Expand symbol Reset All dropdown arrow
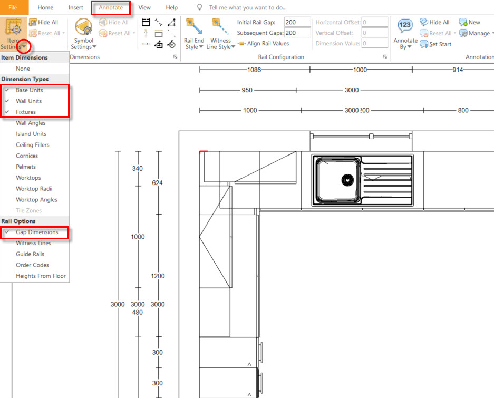Viewport: 494px width, 398px height. [x=134, y=33]
